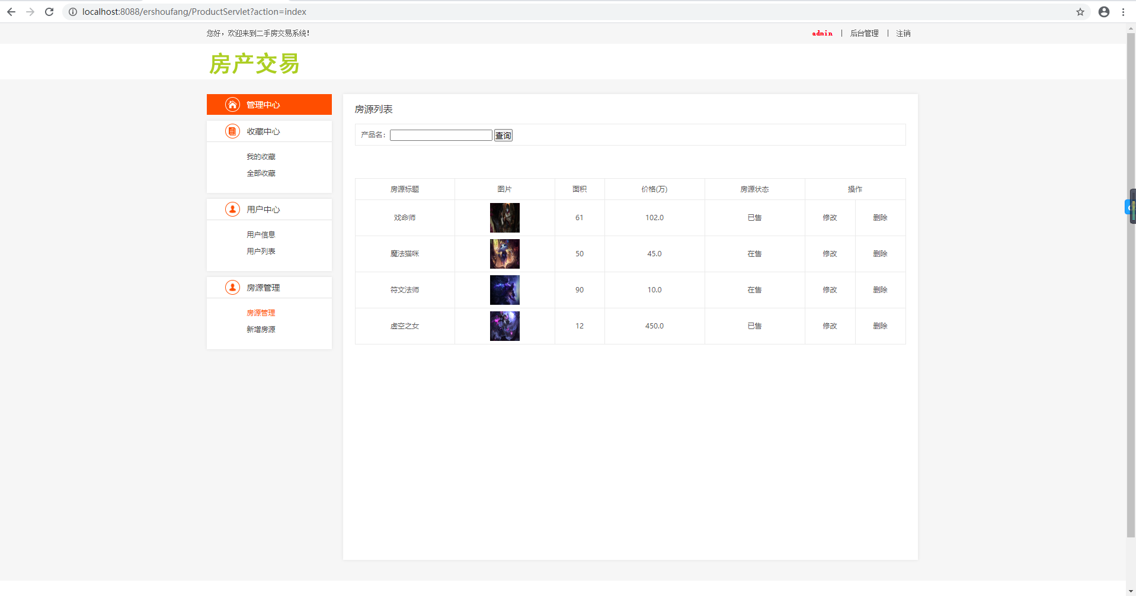
Task: Click 后台管理 link in top bar
Action: [864, 34]
